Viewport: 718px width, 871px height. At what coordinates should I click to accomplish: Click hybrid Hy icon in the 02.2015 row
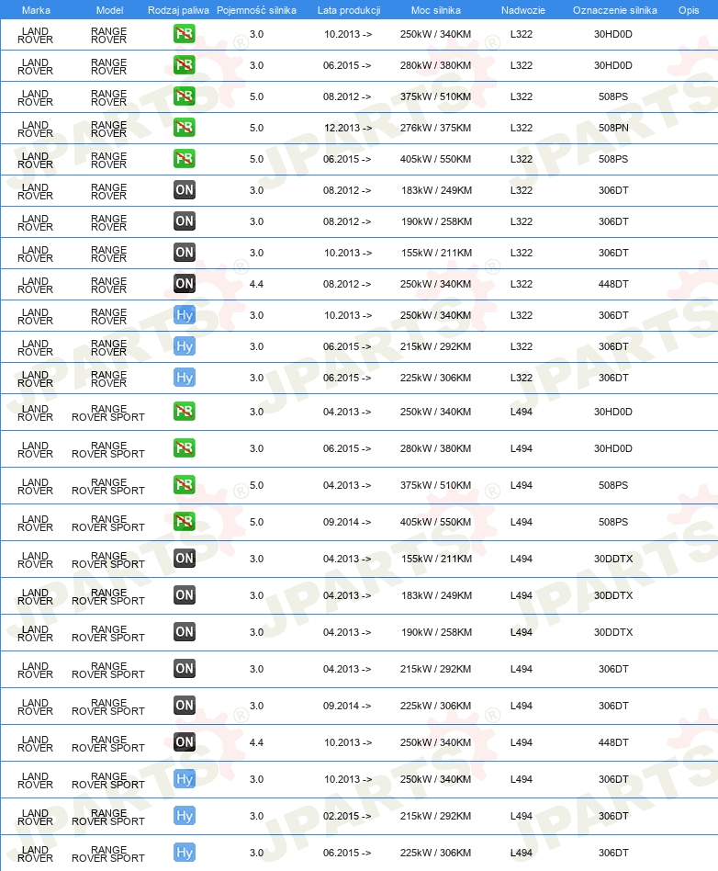(x=184, y=816)
